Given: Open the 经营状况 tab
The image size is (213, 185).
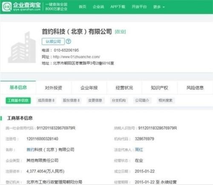Looking at the screenshot, I should [x=124, y=88].
